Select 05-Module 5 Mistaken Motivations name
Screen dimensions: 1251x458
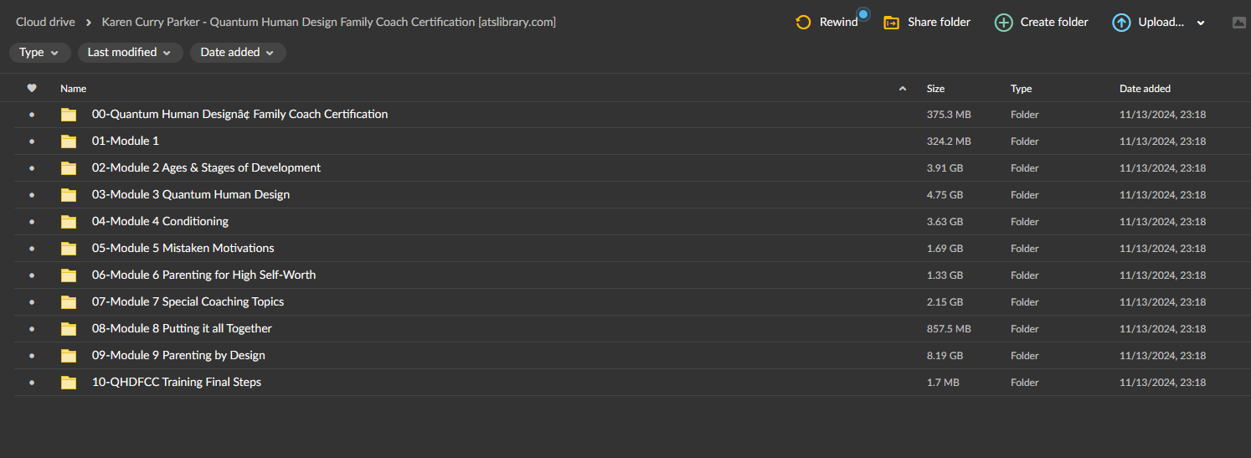183,248
